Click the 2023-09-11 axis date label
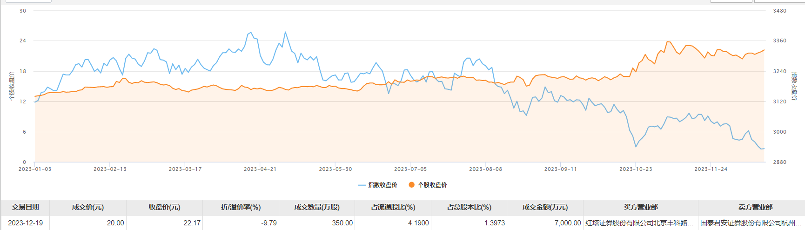The width and height of the screenshot is (805, 230). click(561, 169)
